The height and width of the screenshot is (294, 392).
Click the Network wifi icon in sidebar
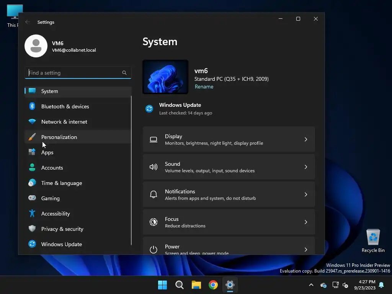[x=32, y=121]
